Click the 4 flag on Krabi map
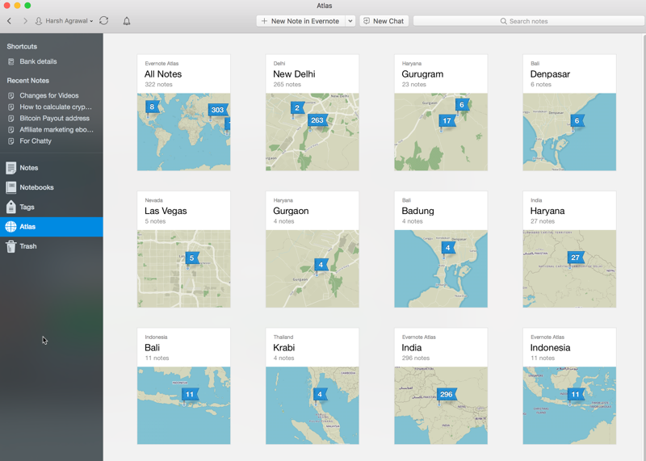The height and width of the screenshot is (461, 646). [320, 394]
